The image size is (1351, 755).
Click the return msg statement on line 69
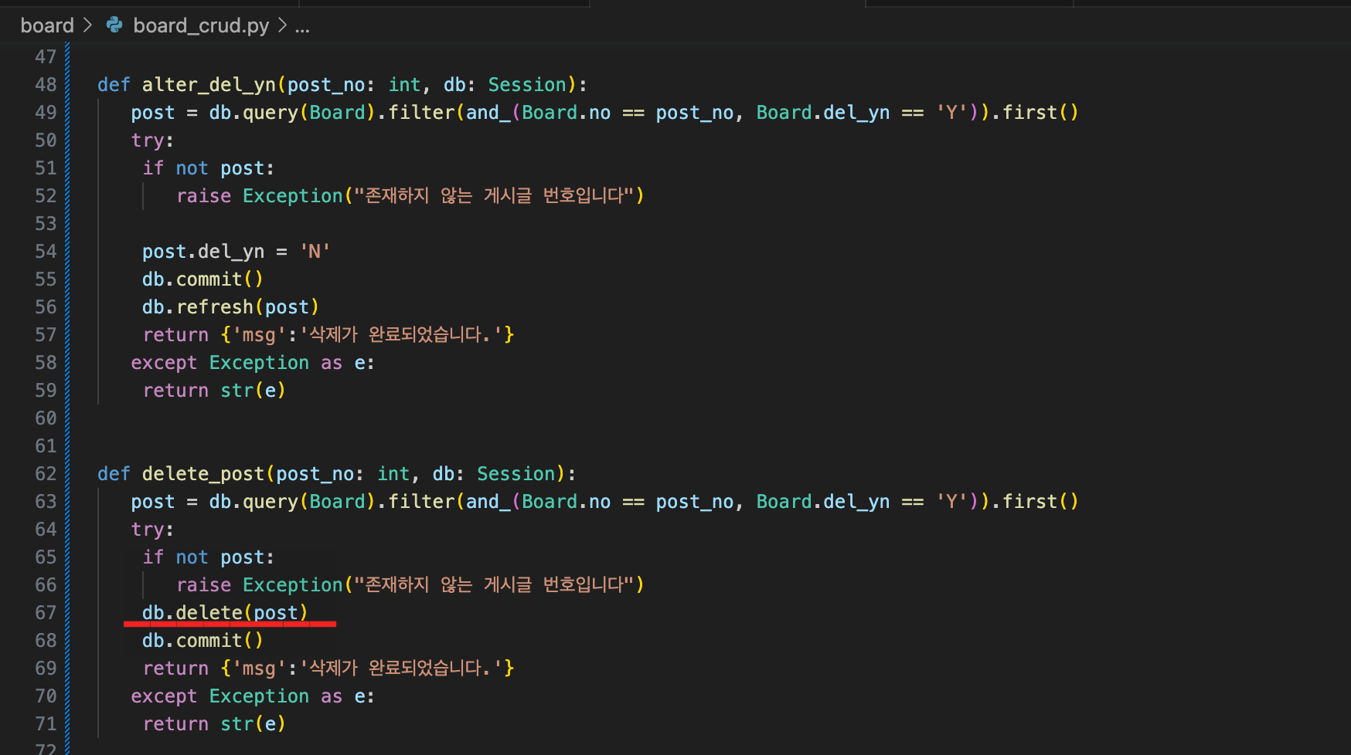pos(328,669)
